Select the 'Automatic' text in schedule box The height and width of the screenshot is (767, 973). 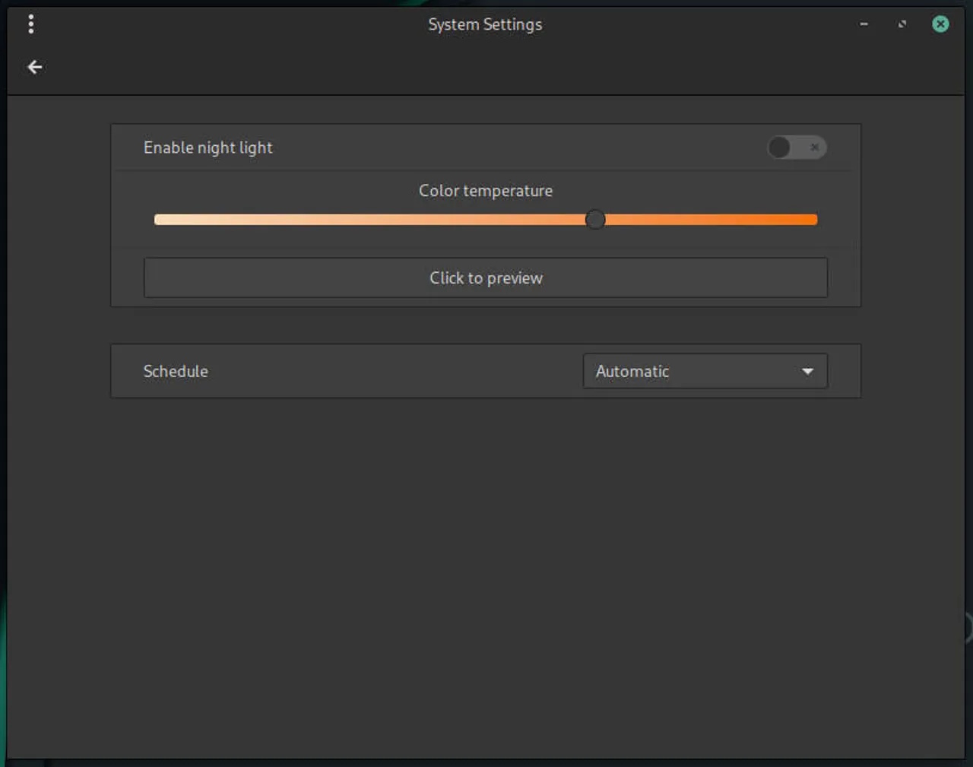click(x=632, y=372)
